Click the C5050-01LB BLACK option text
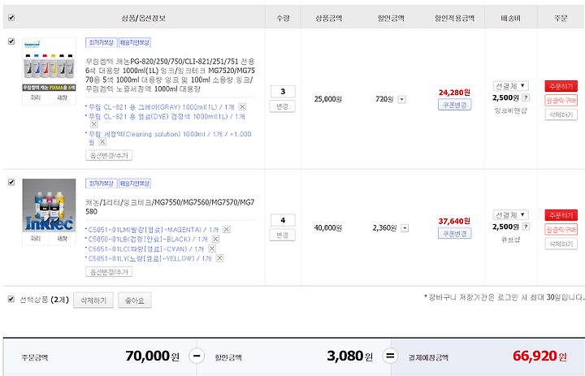585x376 pixels. tap(148, 239)
